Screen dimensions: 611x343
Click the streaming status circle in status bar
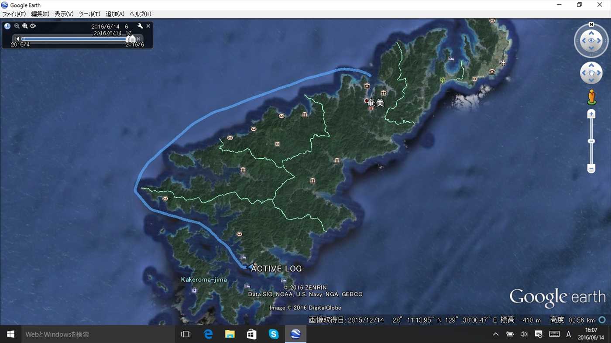point(603,320)
